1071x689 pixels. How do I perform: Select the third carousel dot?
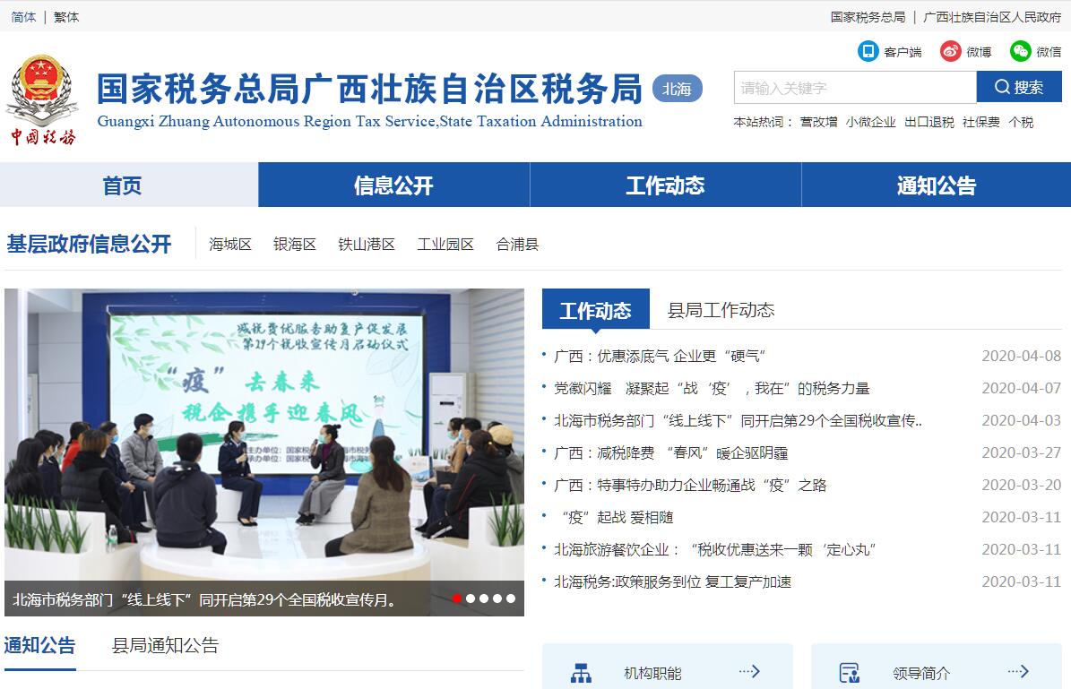(484, 599)
